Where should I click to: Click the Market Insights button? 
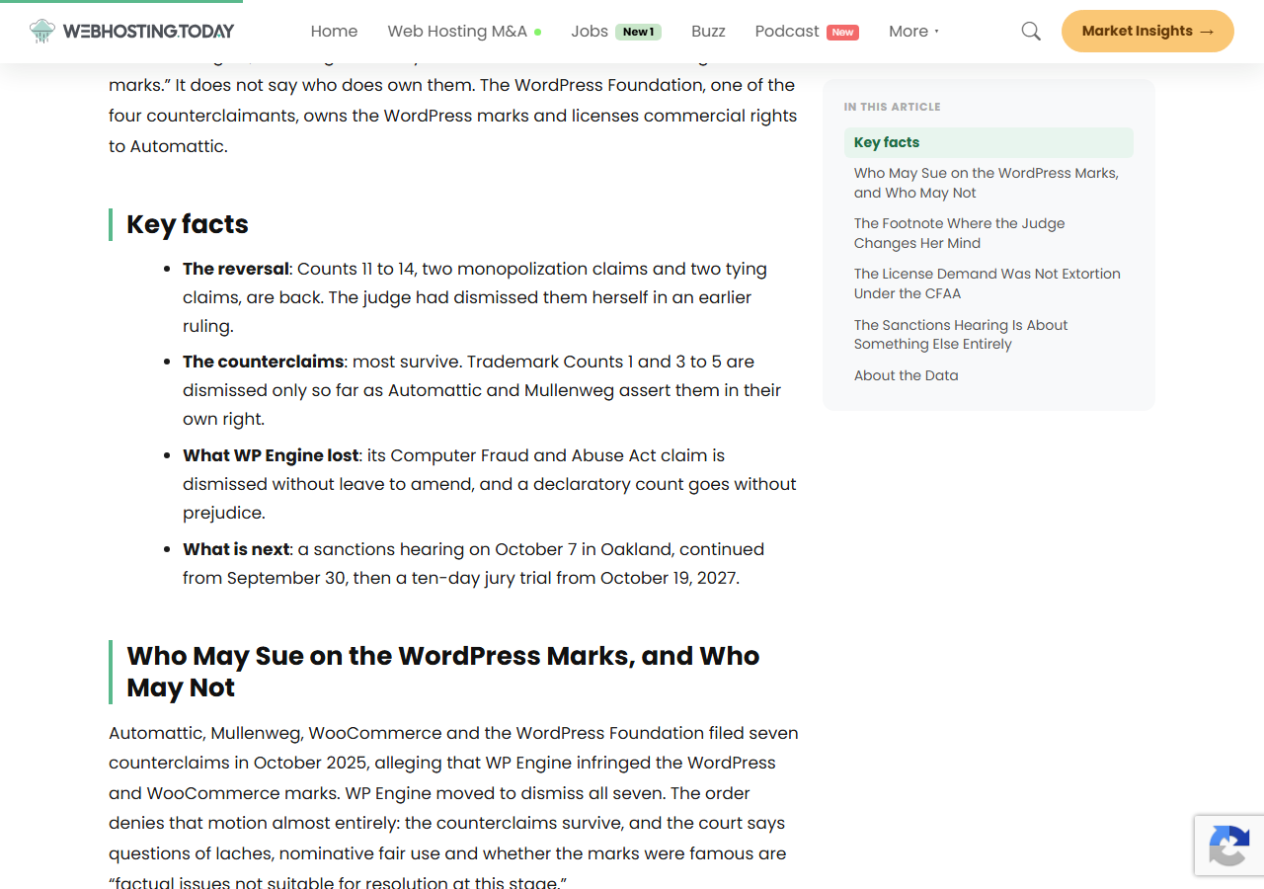tap(1147, 31)
